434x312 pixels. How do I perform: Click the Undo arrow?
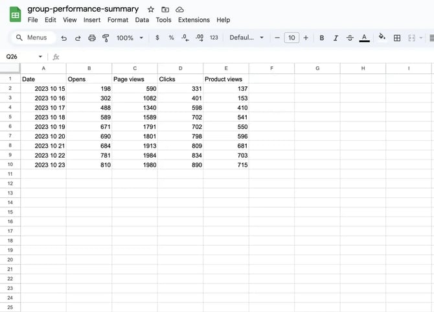click(64, 38)
